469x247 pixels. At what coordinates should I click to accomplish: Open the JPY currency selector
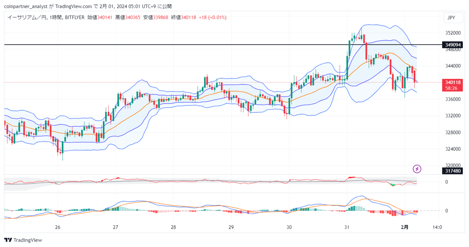coord(451,18)
